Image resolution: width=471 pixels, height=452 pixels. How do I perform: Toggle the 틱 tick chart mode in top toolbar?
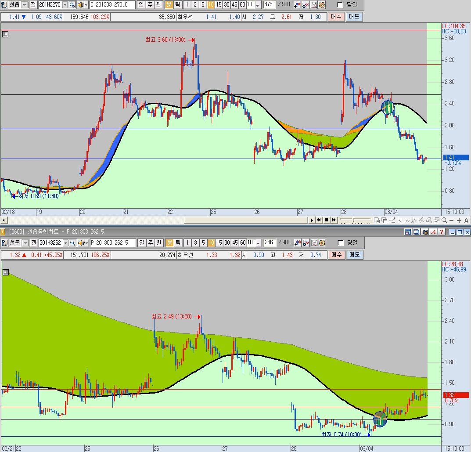click(x=177, y=5)
